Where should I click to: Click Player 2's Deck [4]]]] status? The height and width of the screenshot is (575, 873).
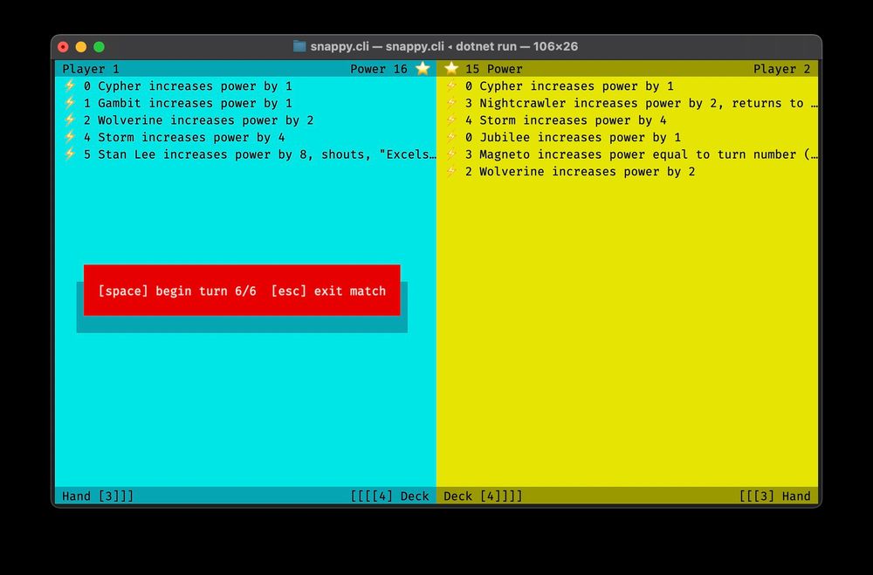[483, 496]
